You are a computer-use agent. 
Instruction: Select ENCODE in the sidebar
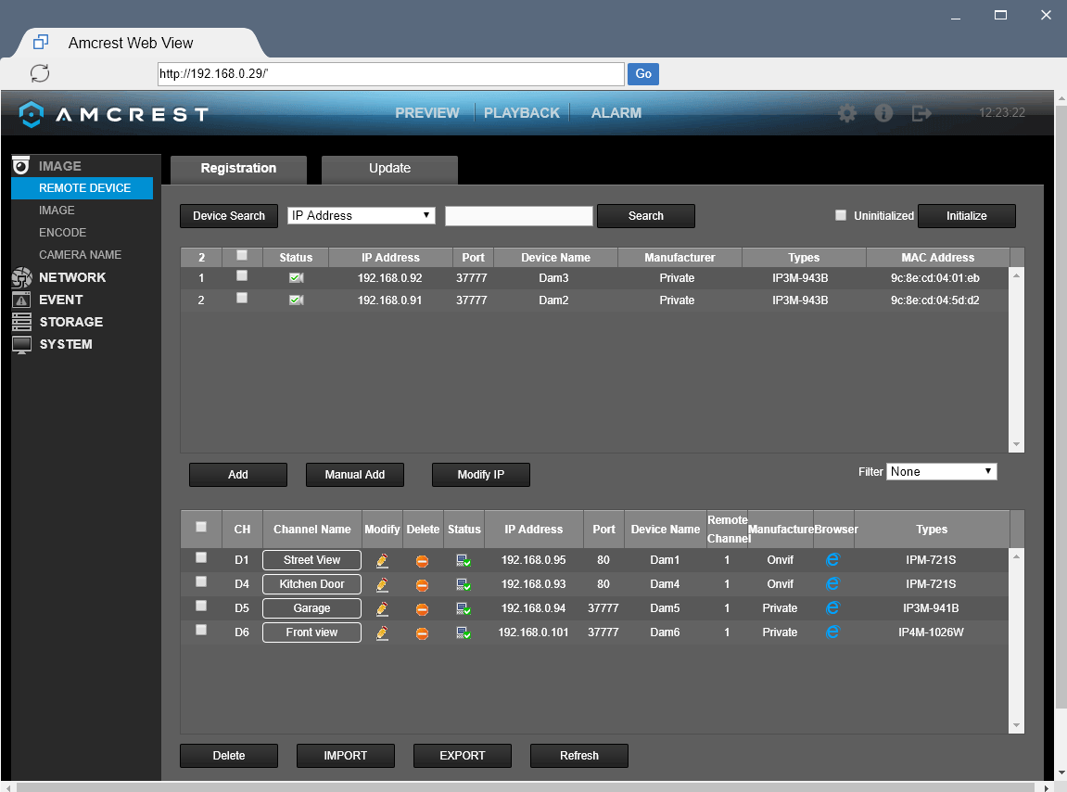coord(63,232)
